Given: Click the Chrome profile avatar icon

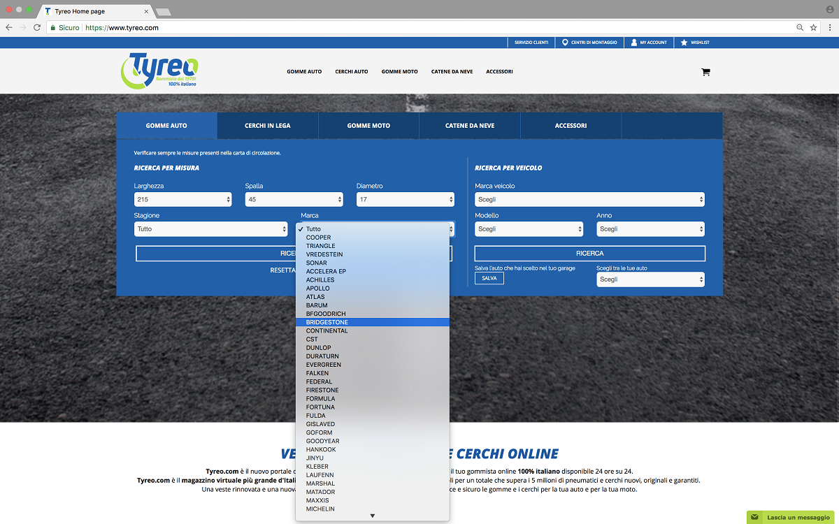Looking at the screenshot, I should 830,9.
